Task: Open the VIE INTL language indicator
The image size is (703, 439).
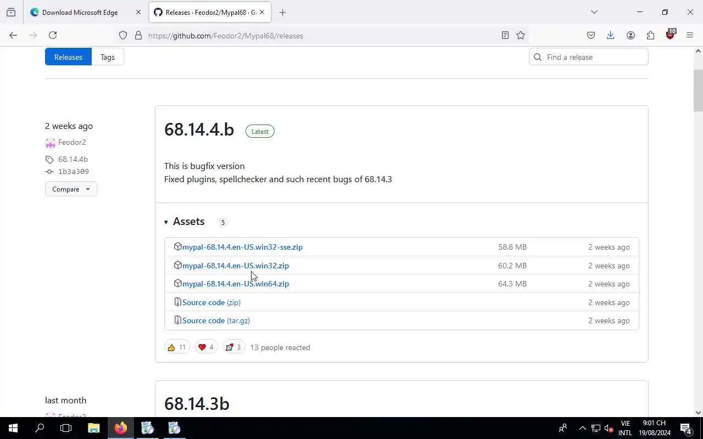Action: tap(625, 428)
